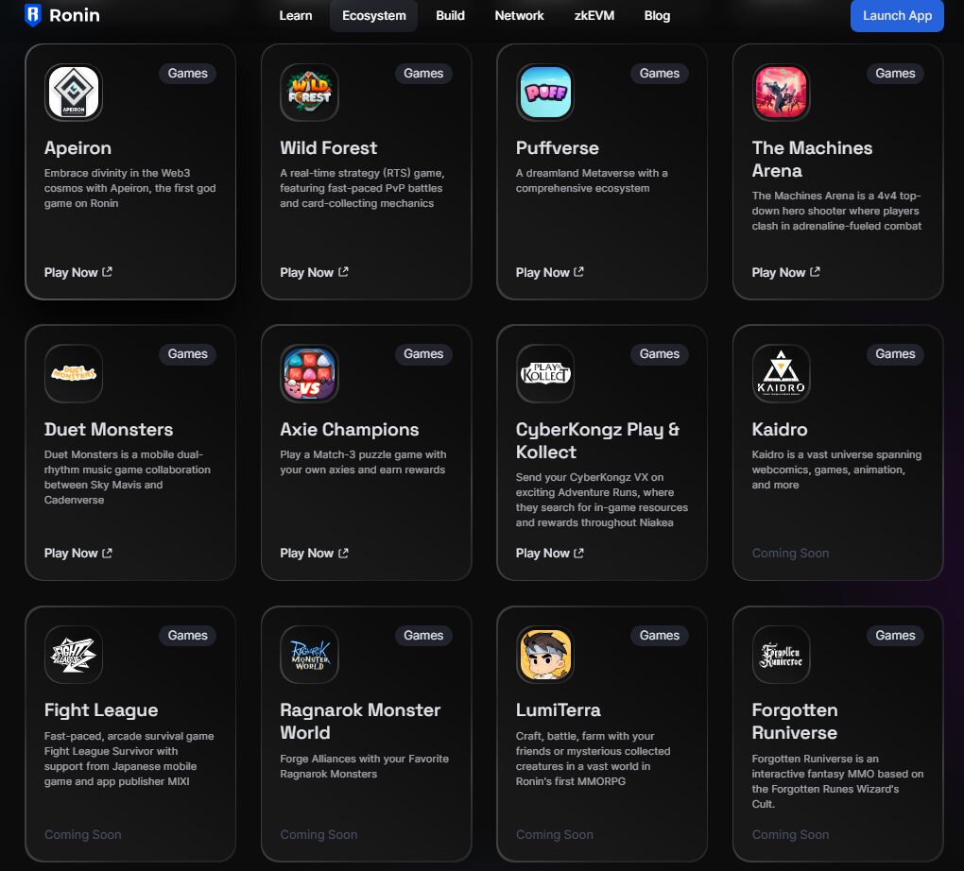This screenshot has width=964, height=871.
Task: Click Play Now for Apeiron
Action: pos(78,272)
